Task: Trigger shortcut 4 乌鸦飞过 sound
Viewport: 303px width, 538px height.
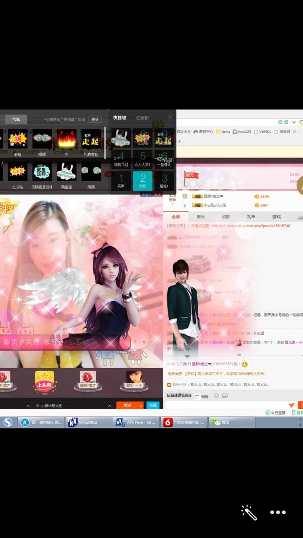Action: click(121, 159)
